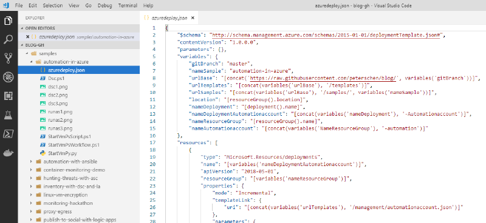Open the Debug view icon
Screen dimensions: 486x223
pyautogui.click(x=9, y=77)
